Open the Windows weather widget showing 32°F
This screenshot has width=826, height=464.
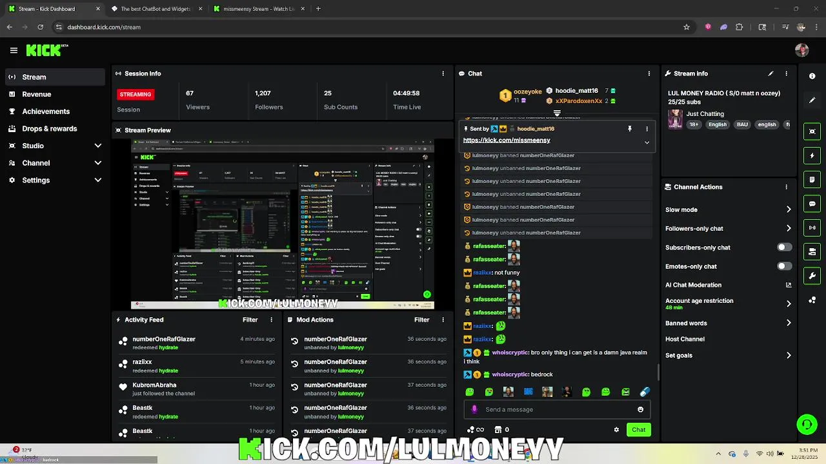(23, 453)
